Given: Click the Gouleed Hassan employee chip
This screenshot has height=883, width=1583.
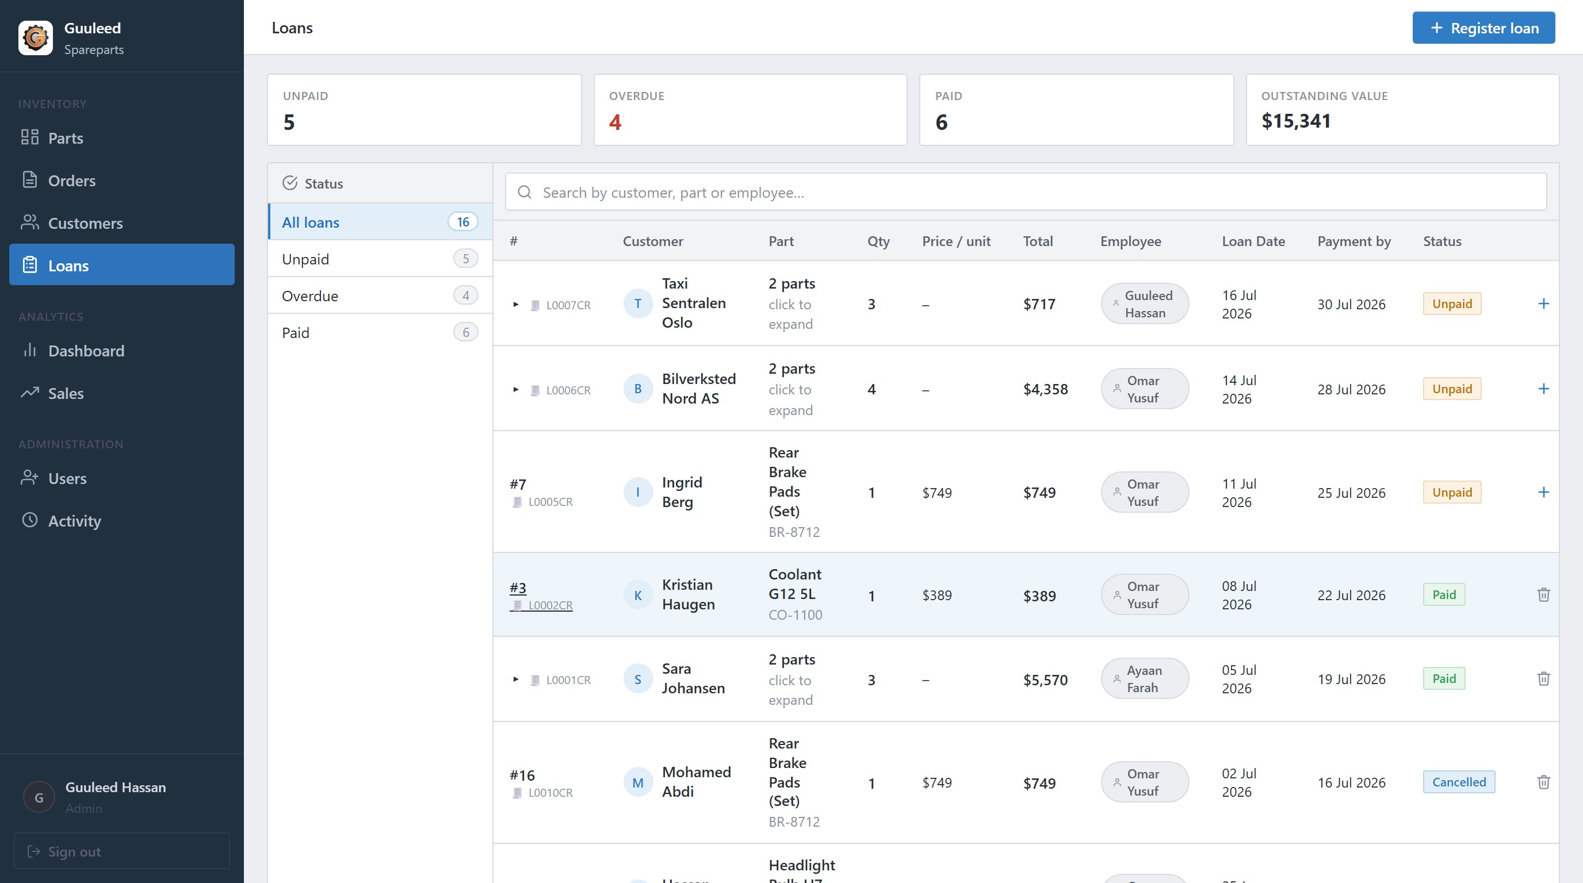Looking at the screenshot, I should point(1145,304).
